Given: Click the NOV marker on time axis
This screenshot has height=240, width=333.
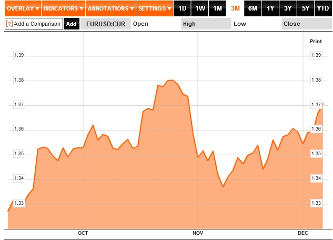Looking at the screenshot, I should click(x=198, y=233).
